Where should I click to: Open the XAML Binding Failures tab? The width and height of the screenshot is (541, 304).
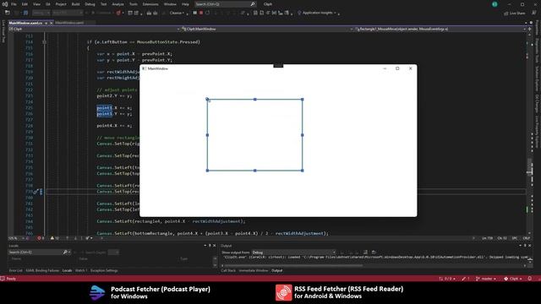point(42,270)
